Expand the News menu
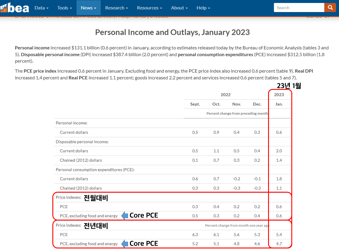Image resolution: width=339 pixels, height=249 pixels. point(88,8)
